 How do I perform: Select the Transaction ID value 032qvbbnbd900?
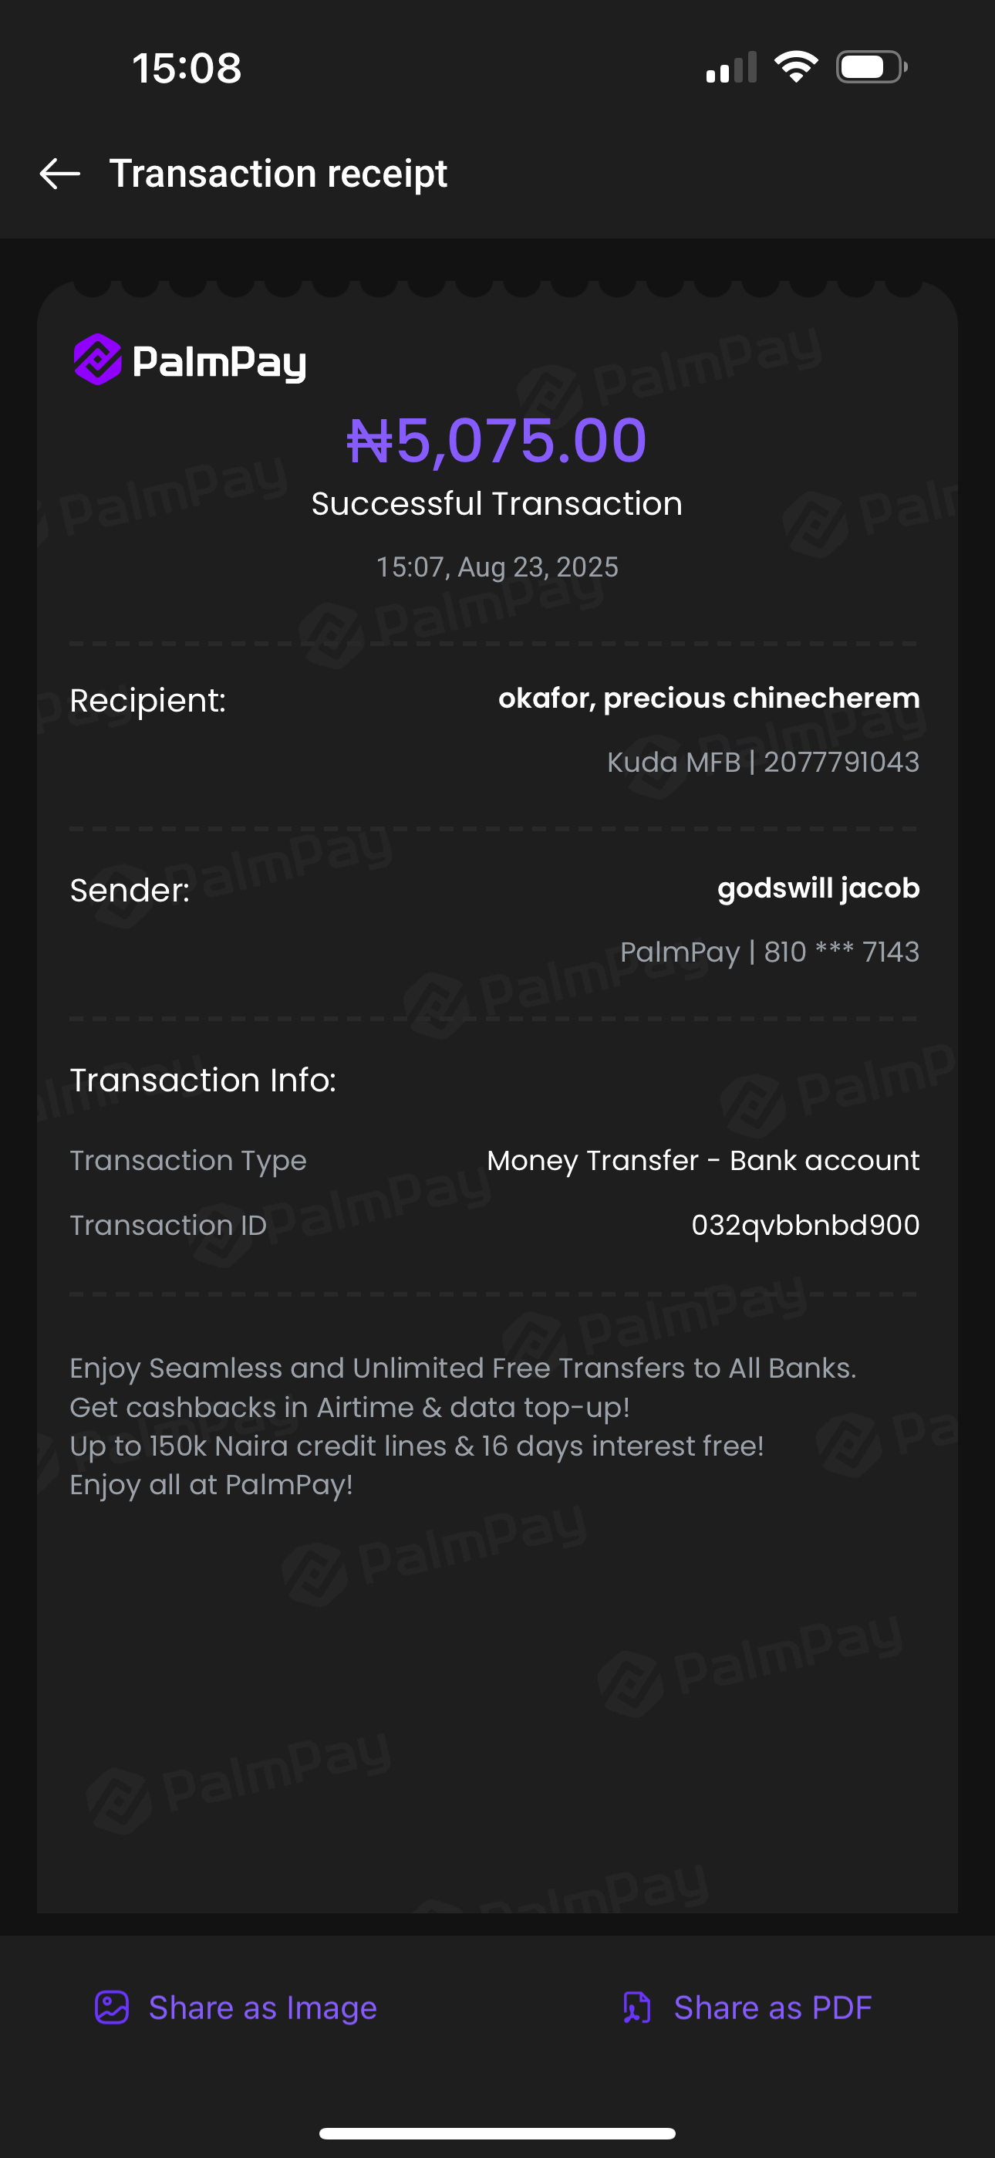[x=805, y=1226]
